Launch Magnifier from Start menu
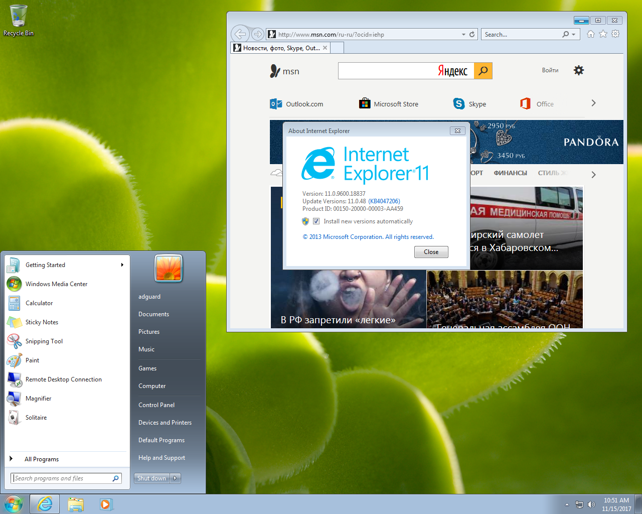 click(67, 399)
